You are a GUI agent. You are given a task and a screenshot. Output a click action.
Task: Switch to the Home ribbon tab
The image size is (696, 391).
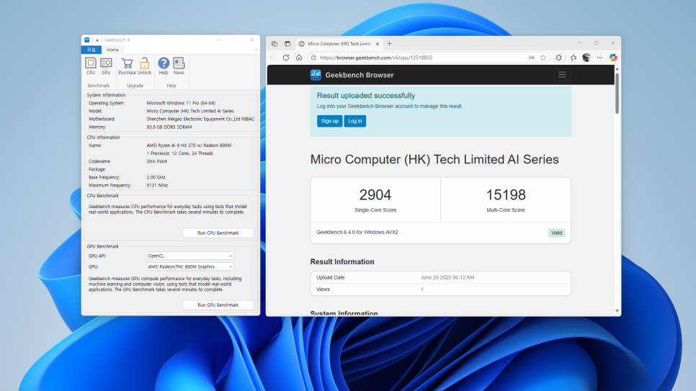pos(112,50)
